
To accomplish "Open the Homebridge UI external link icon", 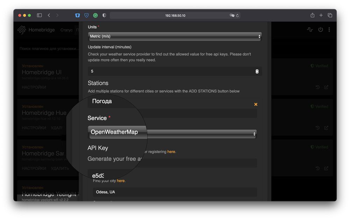I will tap(326, 87).
